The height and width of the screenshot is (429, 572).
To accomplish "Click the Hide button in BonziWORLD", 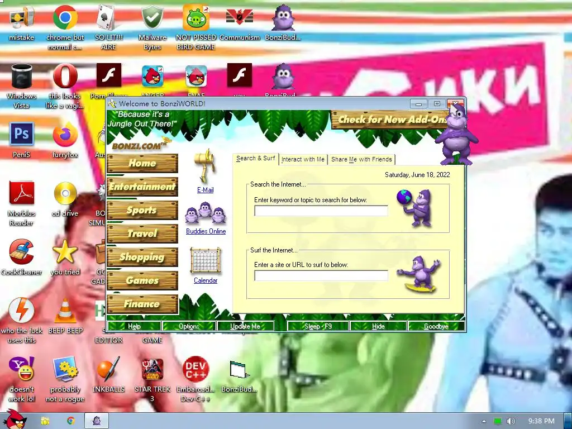I will click(x=378, y=326).
